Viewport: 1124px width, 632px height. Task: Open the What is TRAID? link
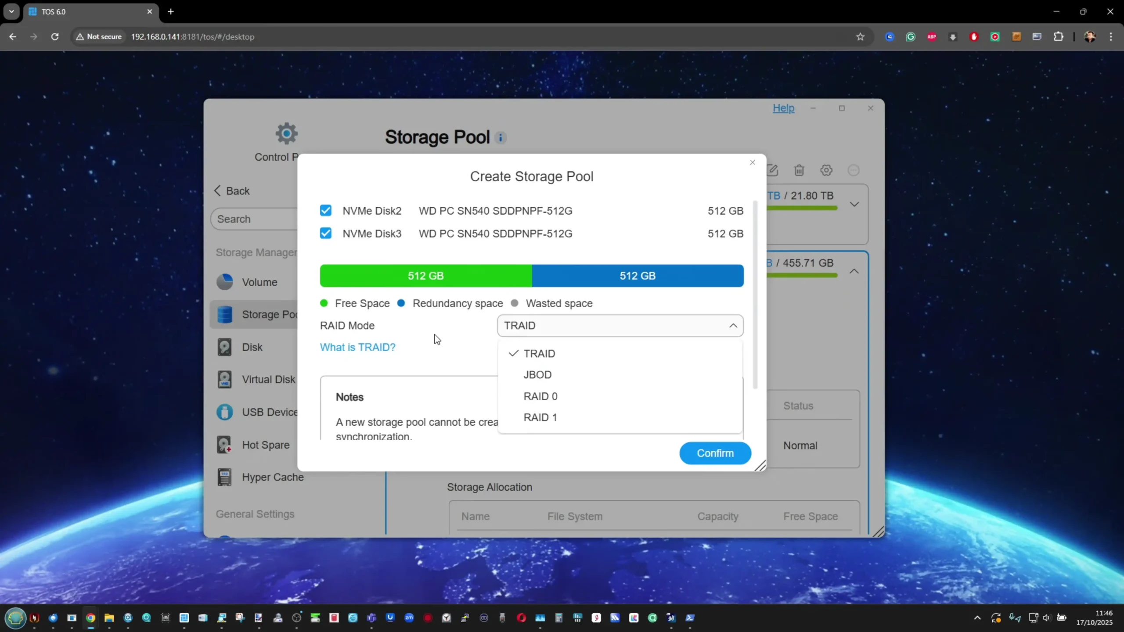click(357, 347)
